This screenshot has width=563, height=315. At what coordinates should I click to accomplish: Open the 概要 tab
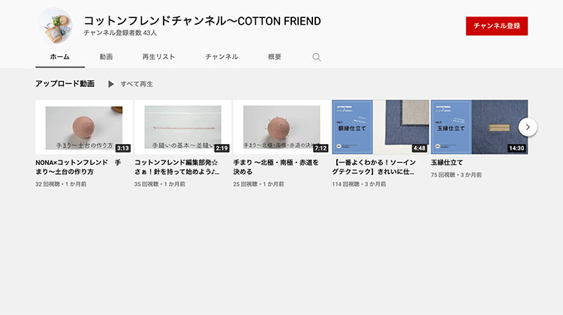point(274,57)
